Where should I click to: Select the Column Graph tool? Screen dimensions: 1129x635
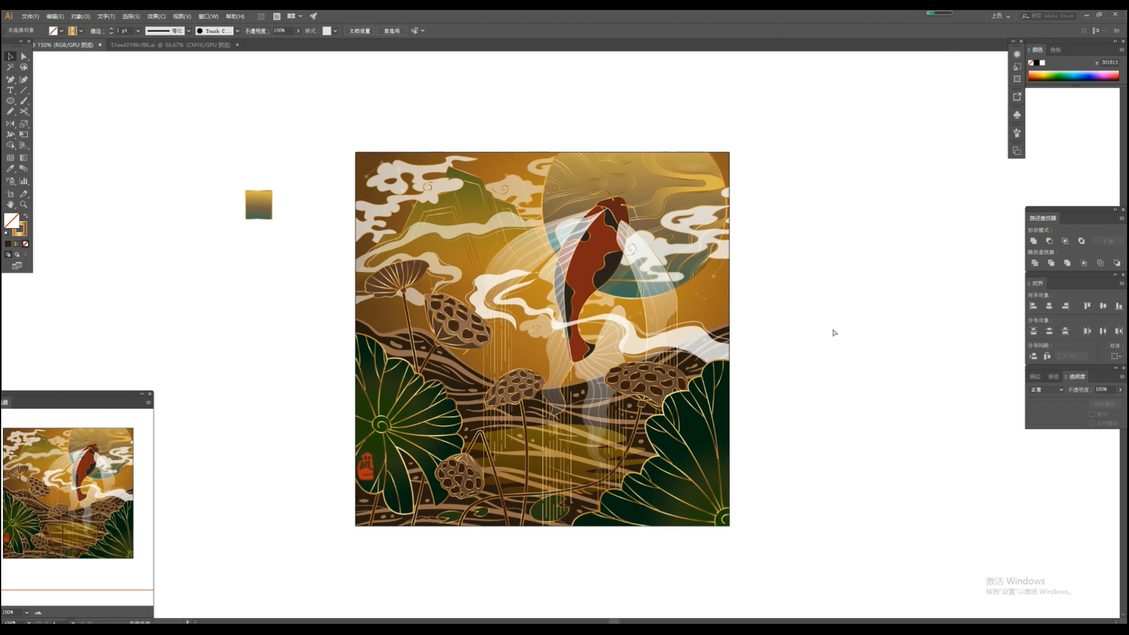pos(24,181)
